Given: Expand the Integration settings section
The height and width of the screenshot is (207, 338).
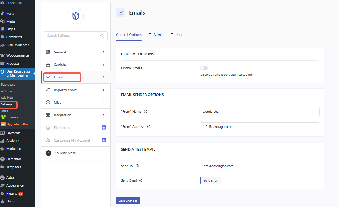Looking at the screenshot, I should click(x=104, y=115).
